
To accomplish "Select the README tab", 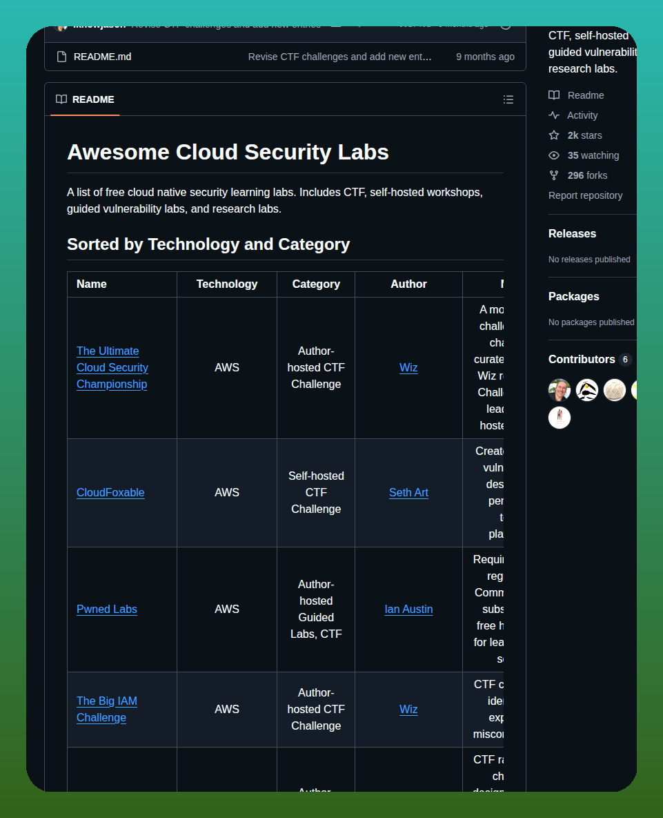I will (85, 99).
